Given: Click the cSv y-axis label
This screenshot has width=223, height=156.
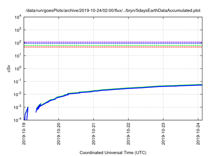Looking at the screenshot, I should 9,69.
